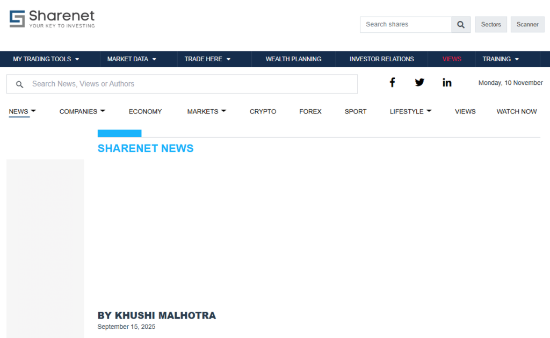Expand the My Trading Tools menu

[46, 59]
